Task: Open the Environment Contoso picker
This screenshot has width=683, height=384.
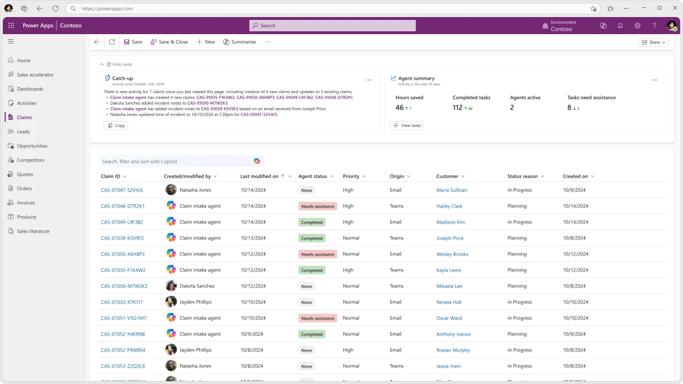Action: pos(561,26)
